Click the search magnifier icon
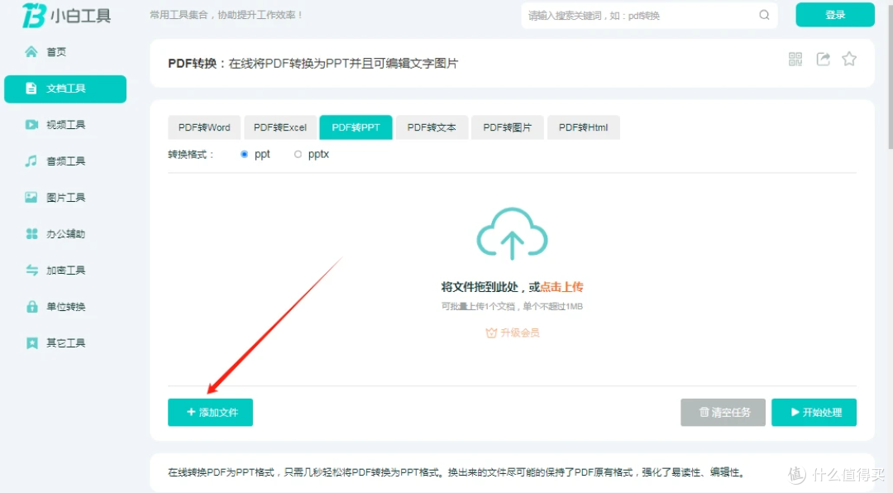 pyautogui.click(x=764, y=16)
